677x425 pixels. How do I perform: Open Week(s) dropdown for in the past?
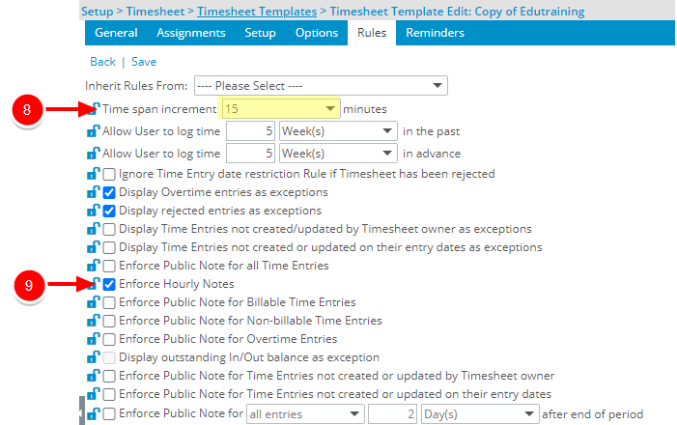pyautogui.click(x=338, y=130)
